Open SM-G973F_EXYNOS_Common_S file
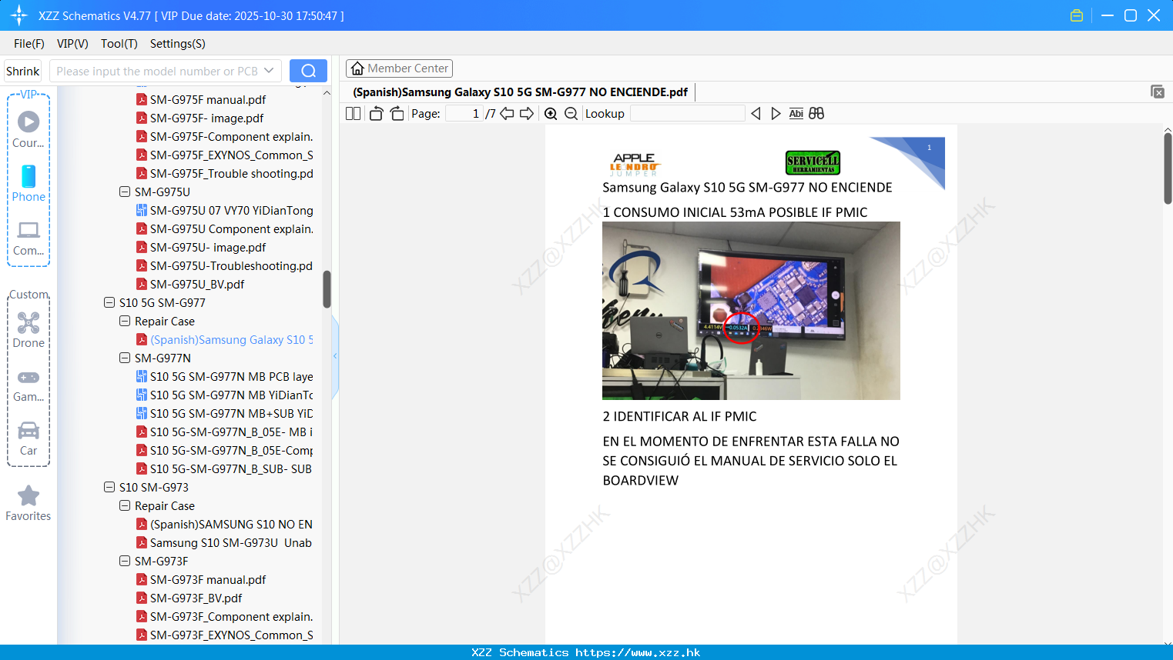This screenshot has height=660, width=1173. (x=225, y=635)
